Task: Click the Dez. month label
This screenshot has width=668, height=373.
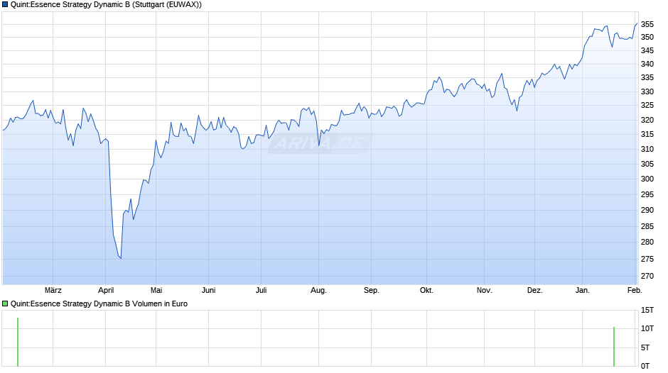Action: (535, 290)
